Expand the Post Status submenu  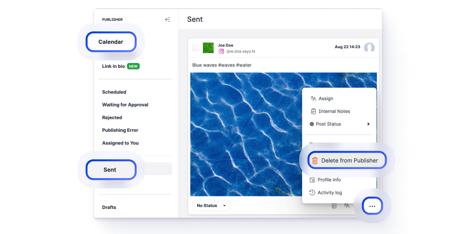pos(339,124)
